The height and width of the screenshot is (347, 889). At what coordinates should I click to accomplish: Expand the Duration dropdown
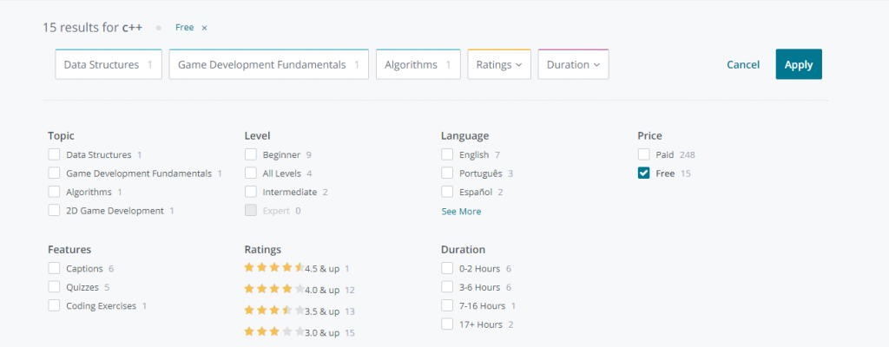click(x=573, y=64)
